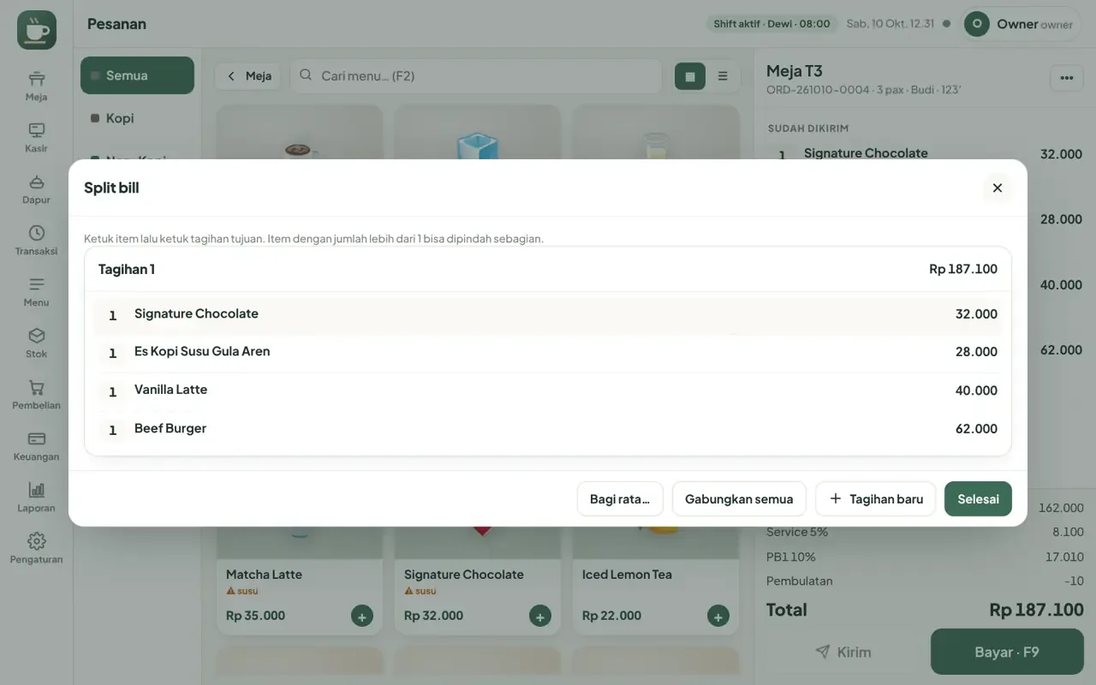
Task: Go back to Meja with chevron button
Action: click(249, 76)
